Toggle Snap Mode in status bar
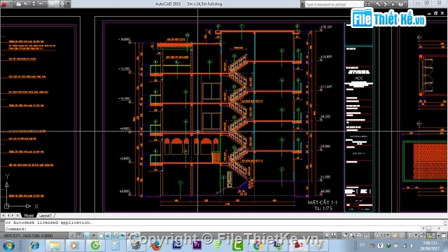This screenshot has height=252, width=448. point(71,235)
